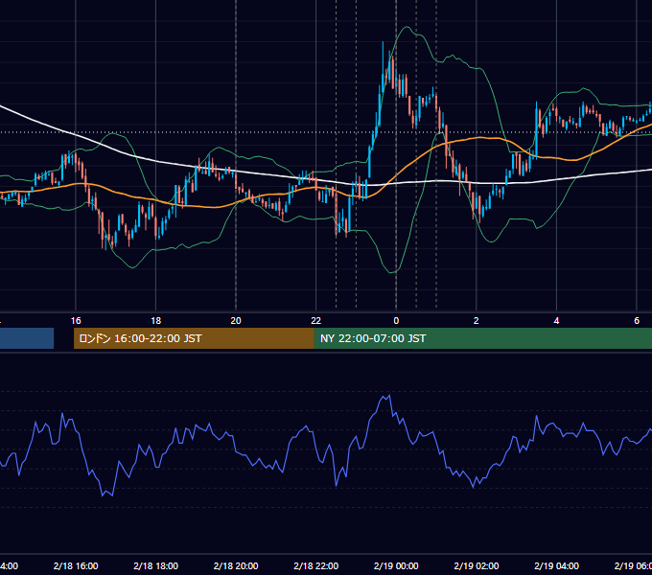Click the 2/18 16:00 date label
Screen dimensions: 652x575
tap(76, 565)
